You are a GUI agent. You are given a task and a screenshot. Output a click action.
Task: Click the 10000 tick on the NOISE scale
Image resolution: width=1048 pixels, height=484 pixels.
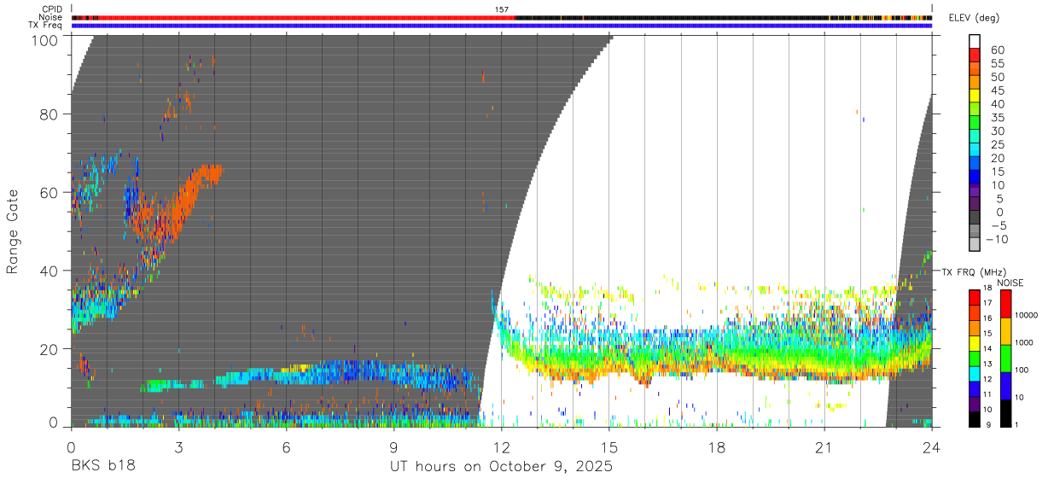click(1028, 316)
